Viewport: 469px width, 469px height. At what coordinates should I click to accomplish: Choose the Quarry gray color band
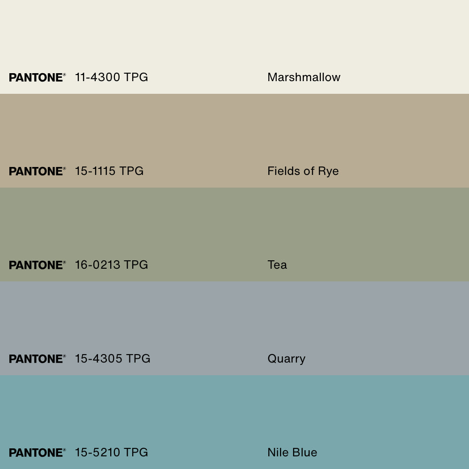[234, 319]
